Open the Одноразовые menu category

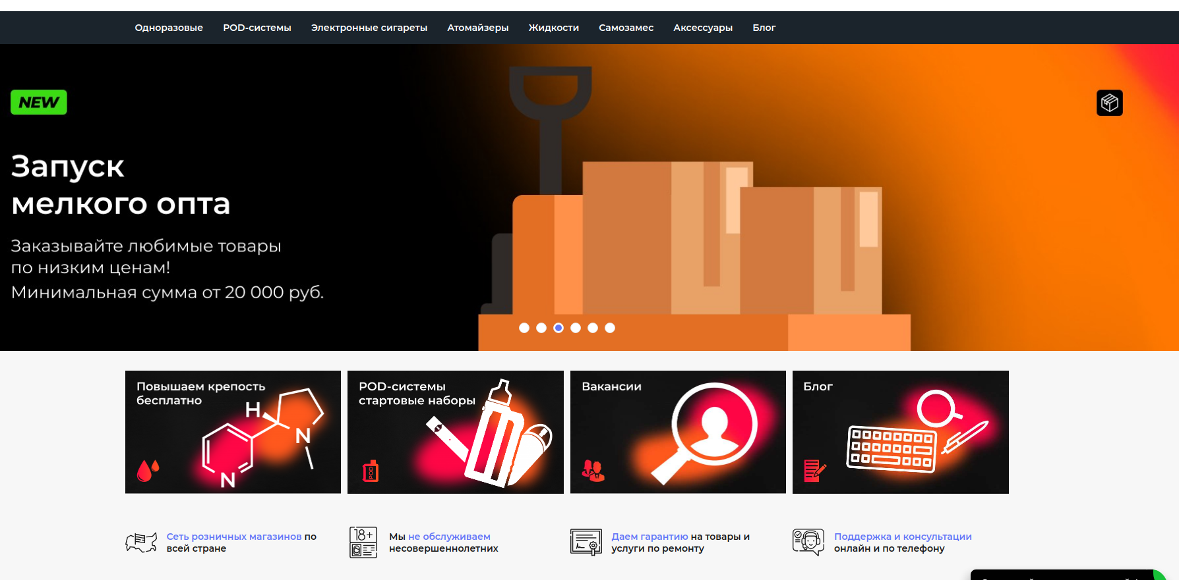[169, 28]
